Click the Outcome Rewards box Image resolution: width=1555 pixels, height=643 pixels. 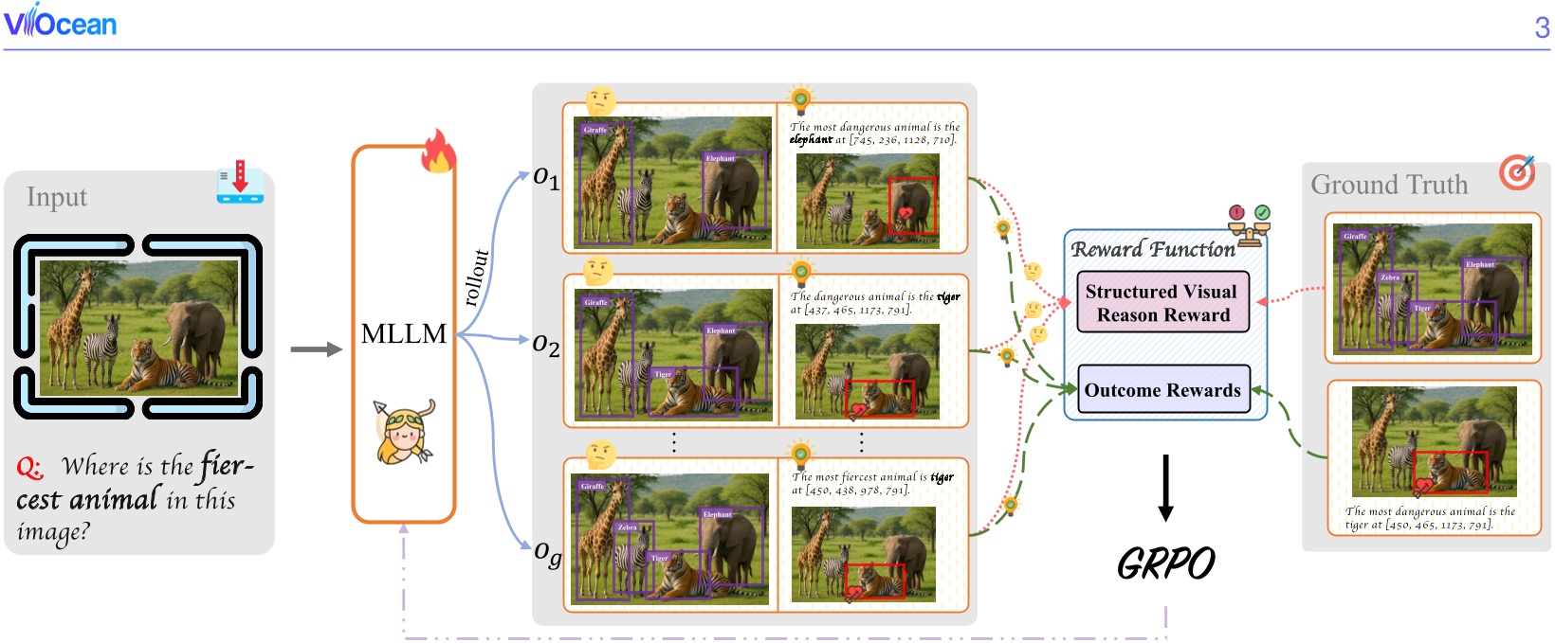click(1162, 390)
